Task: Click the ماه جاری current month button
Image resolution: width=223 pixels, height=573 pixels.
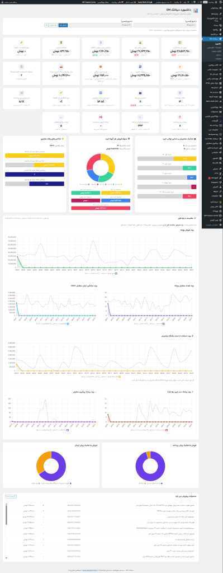Action: click(53, 25)
